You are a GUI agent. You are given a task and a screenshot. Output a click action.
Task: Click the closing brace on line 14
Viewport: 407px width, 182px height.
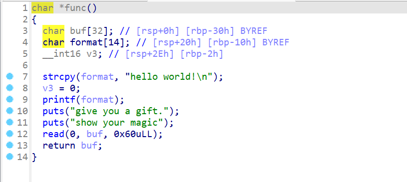coord(34,157)
